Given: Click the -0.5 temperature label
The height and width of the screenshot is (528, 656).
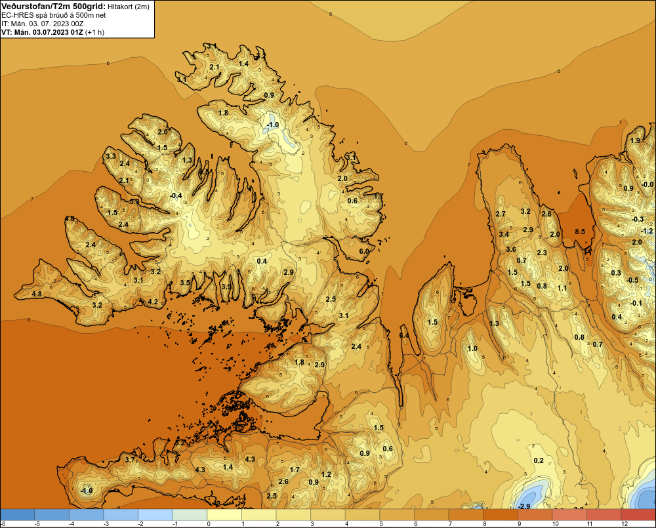Looking at the screenshot, I should click(632, 280).
